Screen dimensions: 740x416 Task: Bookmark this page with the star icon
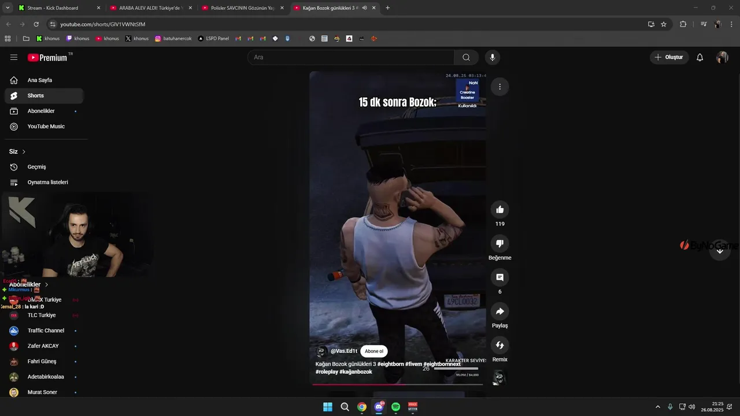664,24
